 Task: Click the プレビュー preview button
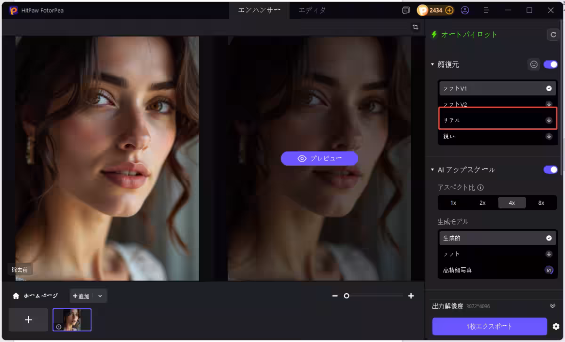click(319, 159)
